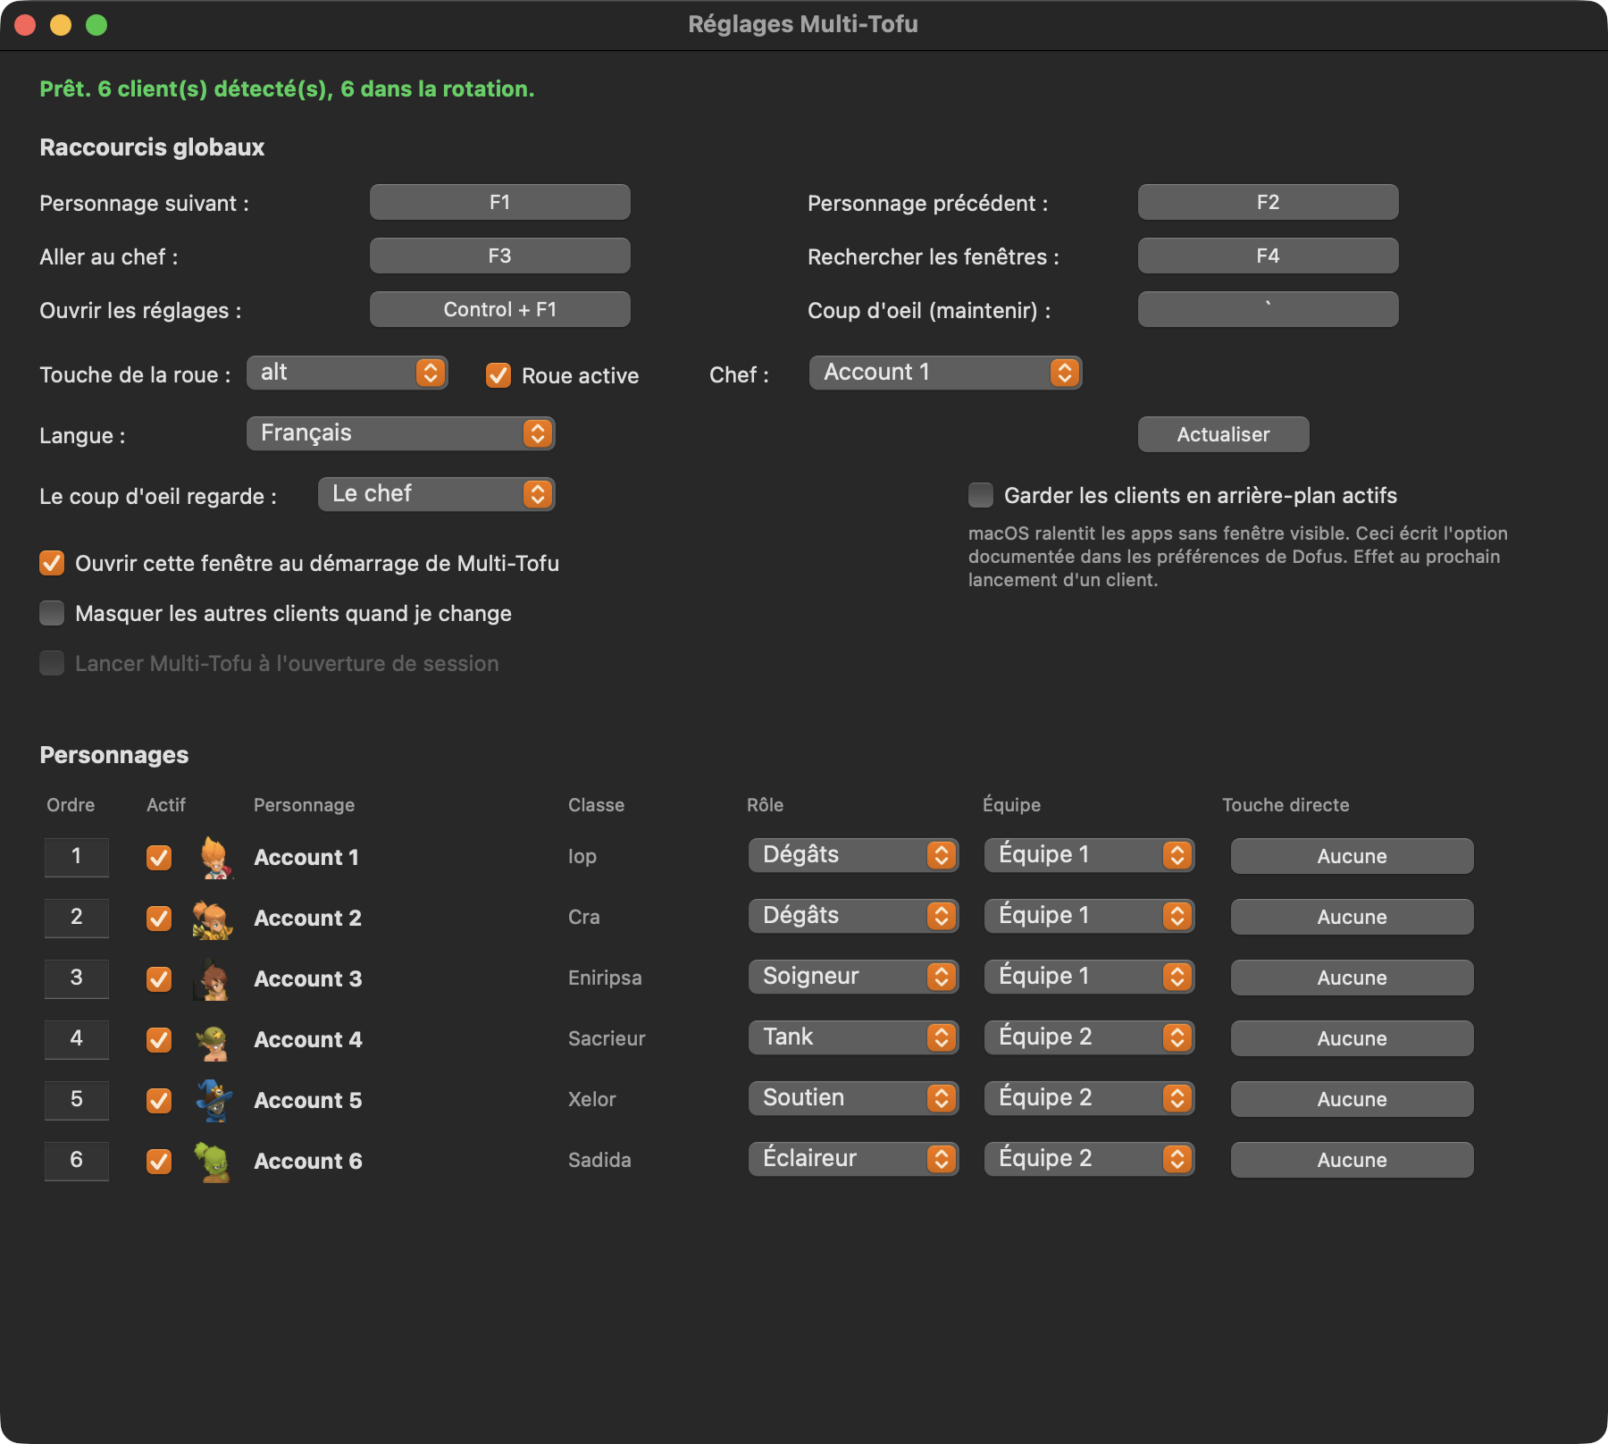Open the Touche de la roue dropdown

pyautogui.click(x=347, y=373)
